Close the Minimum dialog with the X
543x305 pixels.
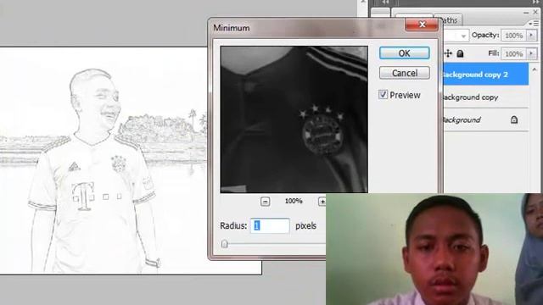tap(422, 25)
